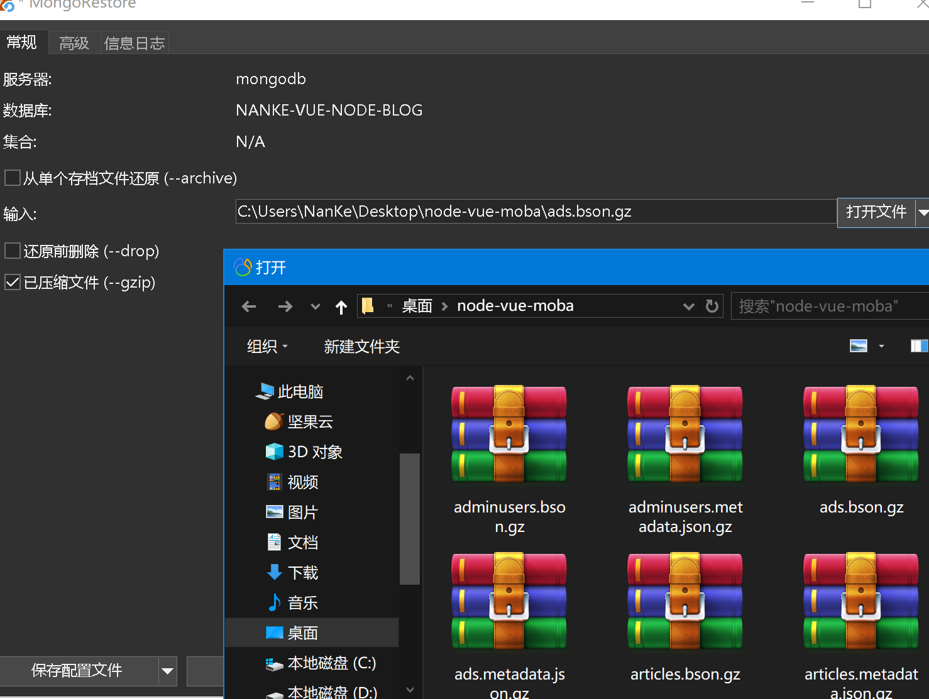
Task: Click the 保存配置文件 button
Action: 79,671
